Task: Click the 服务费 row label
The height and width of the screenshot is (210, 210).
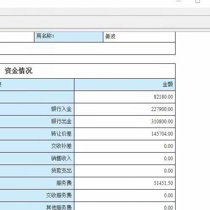Action: coord(64,183)
